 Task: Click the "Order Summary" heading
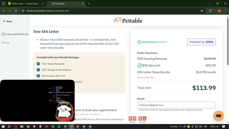(147, 53)
